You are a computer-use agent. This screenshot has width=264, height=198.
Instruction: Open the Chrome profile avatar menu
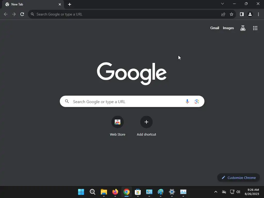(250, 14)
